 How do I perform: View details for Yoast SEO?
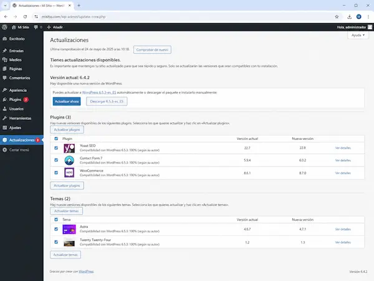tap(343, 148)
